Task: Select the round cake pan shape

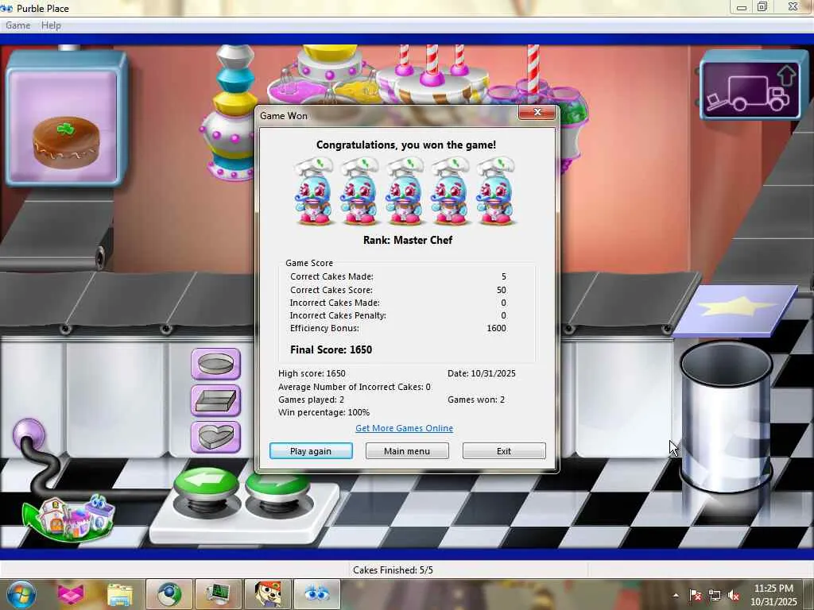Action: [216, 363]
